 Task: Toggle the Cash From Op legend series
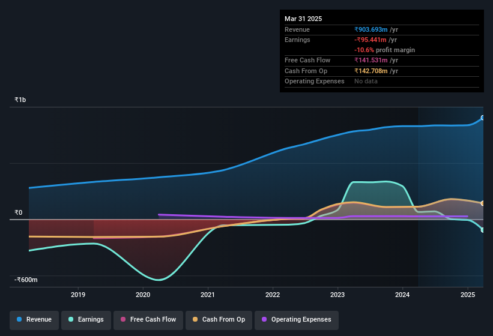coord(219,320)
